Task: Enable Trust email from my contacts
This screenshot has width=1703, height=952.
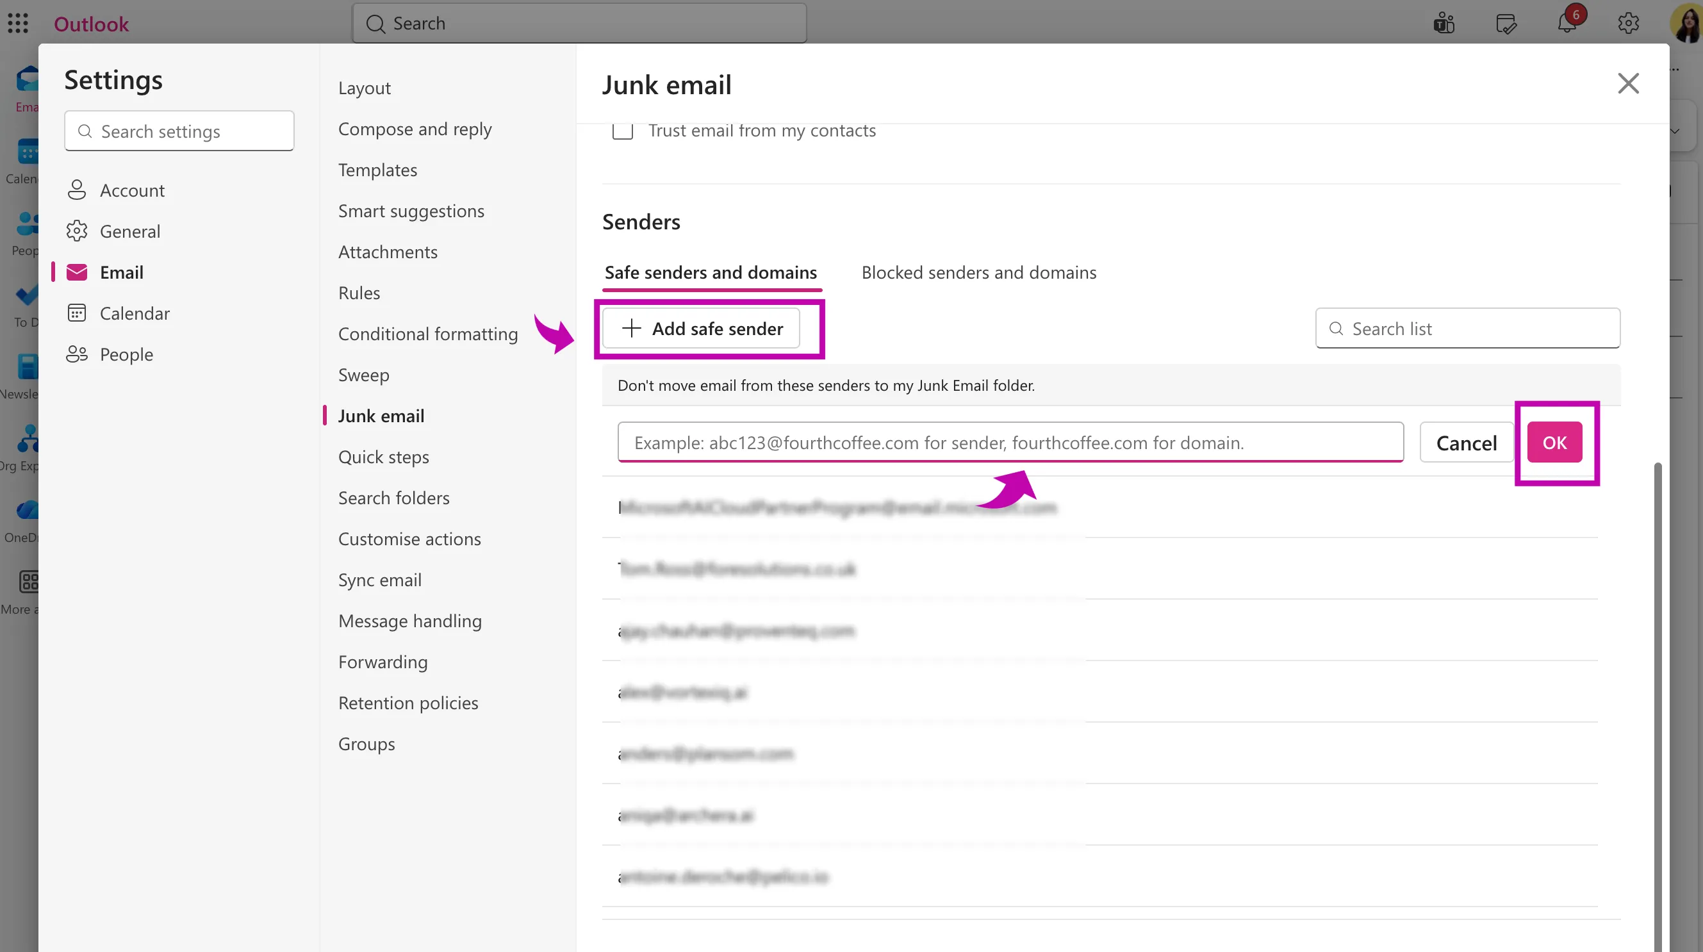Action: (623, 130)
